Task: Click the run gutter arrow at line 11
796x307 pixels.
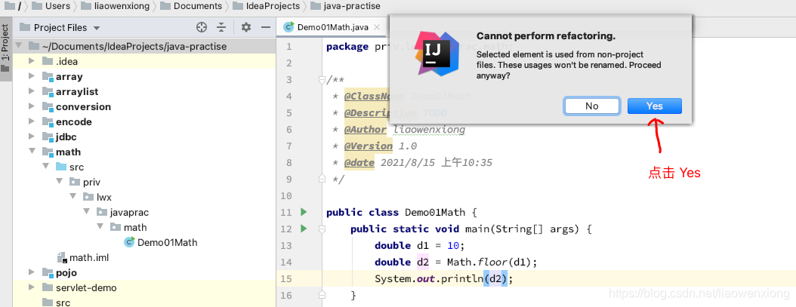Action: [x=304, y=212]
